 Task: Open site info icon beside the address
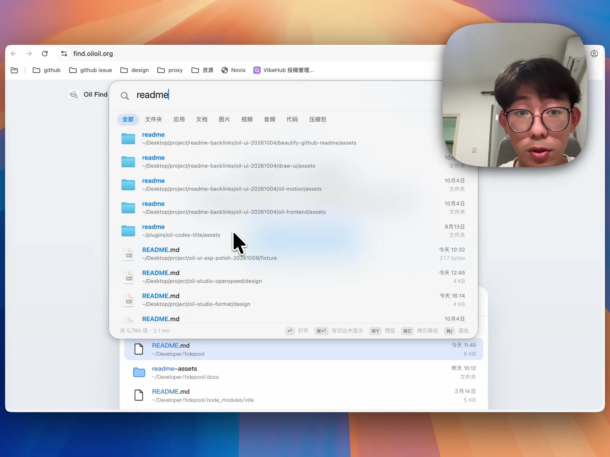point(64,54)
